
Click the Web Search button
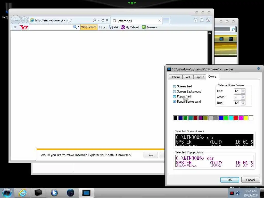click(89, 27)
